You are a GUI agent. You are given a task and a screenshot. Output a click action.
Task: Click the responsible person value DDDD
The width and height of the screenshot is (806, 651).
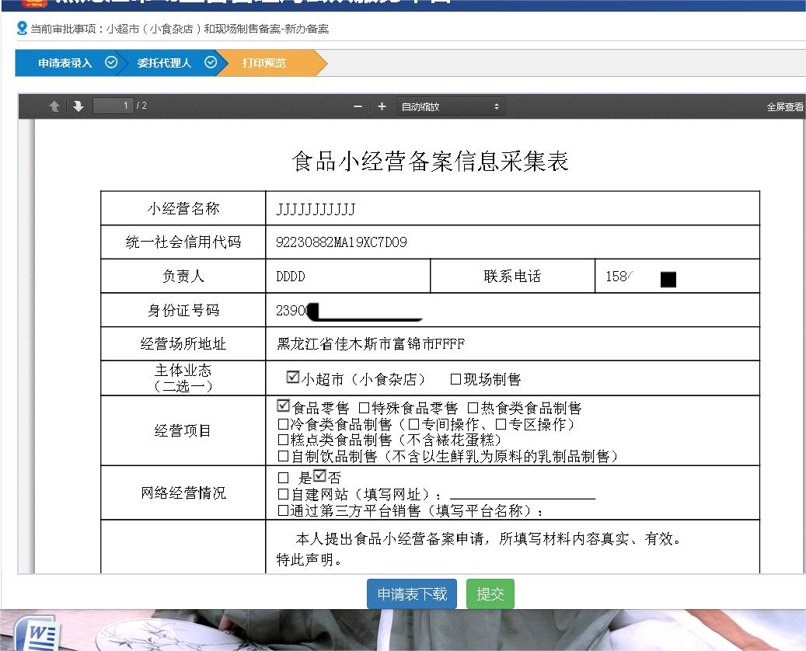291,277
